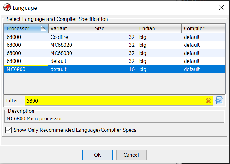This screenshot has height=164, width=230.
Task: Close the Language dialog window
Action: tap(221, 8)
